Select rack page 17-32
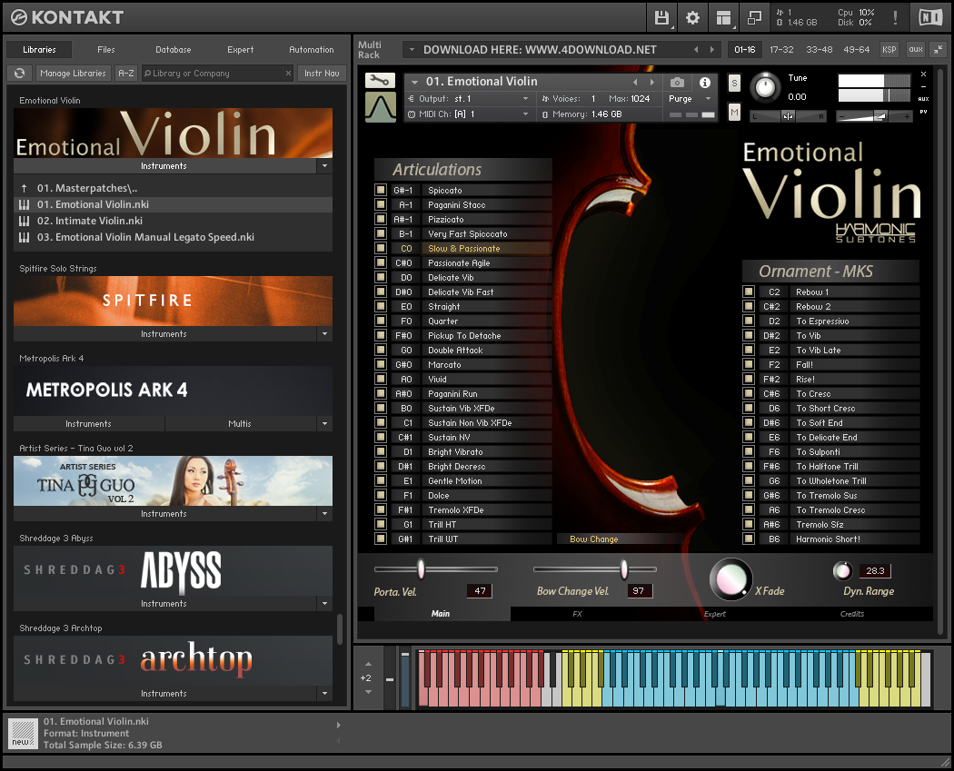Viewport: 954px width, 771px height. (781, 49)
